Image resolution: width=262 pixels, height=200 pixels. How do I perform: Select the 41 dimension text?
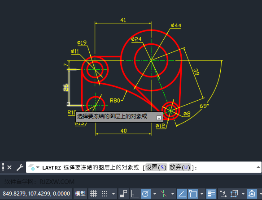coord(123,20)
